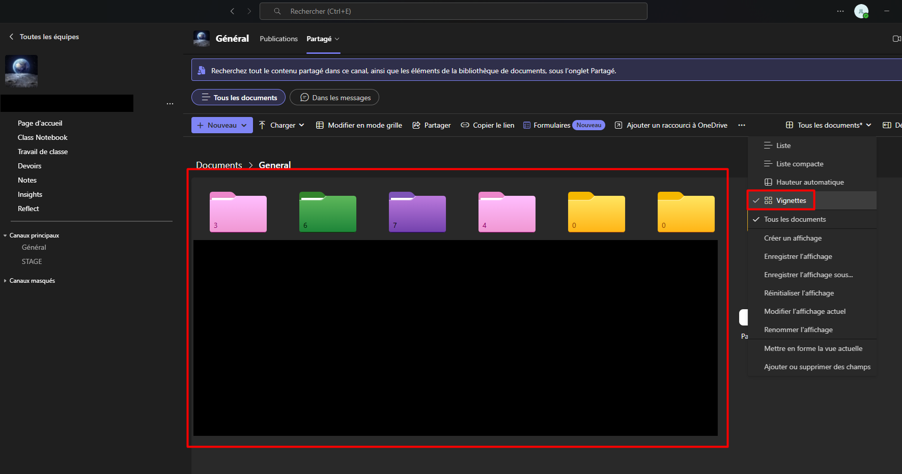Open the team's more options ellipsis

[x=170, y=104]
